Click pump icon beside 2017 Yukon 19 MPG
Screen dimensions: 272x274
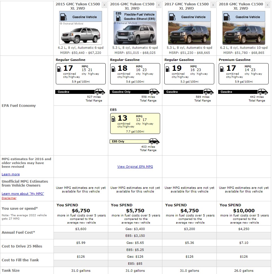[168, 69]
